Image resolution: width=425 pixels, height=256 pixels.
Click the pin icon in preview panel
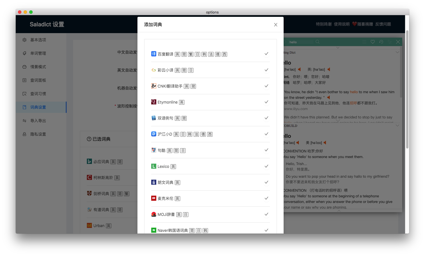pyautogui.click(x=390, y=42)
